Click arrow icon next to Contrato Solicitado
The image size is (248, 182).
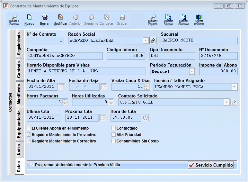coord(234,102)
